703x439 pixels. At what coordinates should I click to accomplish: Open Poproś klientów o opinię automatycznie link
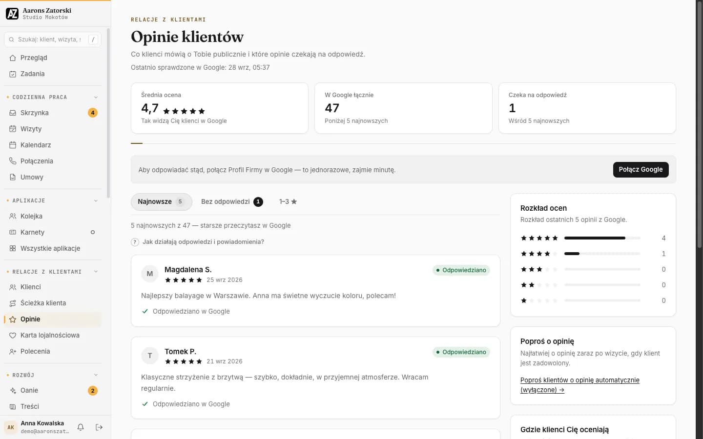pyautogui.click(x=580, y=385)
